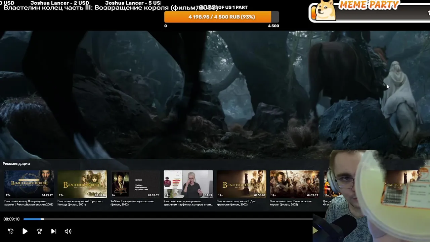Viewport: 430px width, 242px height.
Task: Click title 'Классические, проверенные временем парфюмы'
Action: click(188, 203)
